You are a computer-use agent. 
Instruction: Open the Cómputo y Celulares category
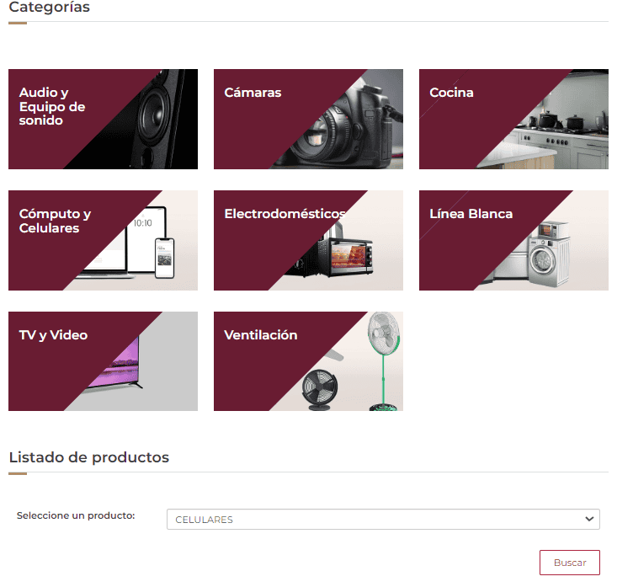pos(103,240)
